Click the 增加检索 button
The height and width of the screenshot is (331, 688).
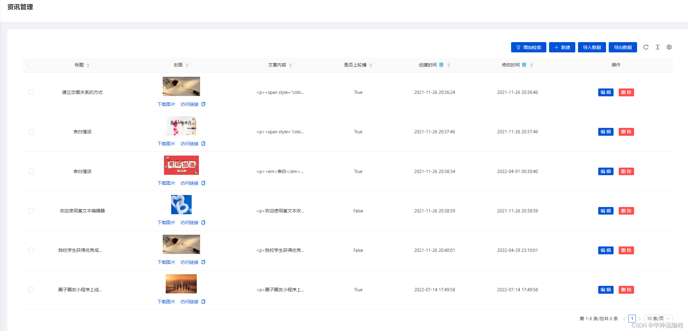(x=529, y=47)
